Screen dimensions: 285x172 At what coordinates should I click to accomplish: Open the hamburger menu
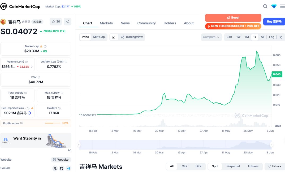coord(282,6)
